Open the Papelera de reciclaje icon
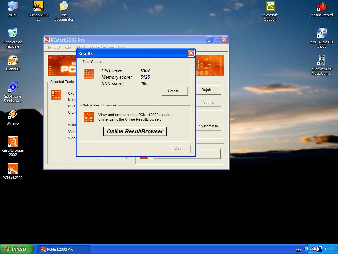The width and height of the screenshot is (338, 254). click(13, 33)
